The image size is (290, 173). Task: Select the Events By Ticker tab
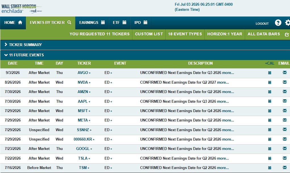tap(51, 23)
